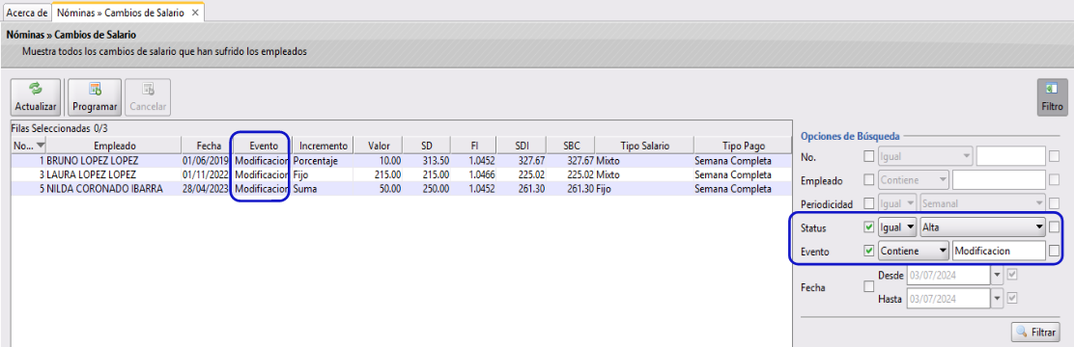Click the Evento text field containing Modificacion
Viewport: 1074px width, 347px height.
tap(999, 251)
